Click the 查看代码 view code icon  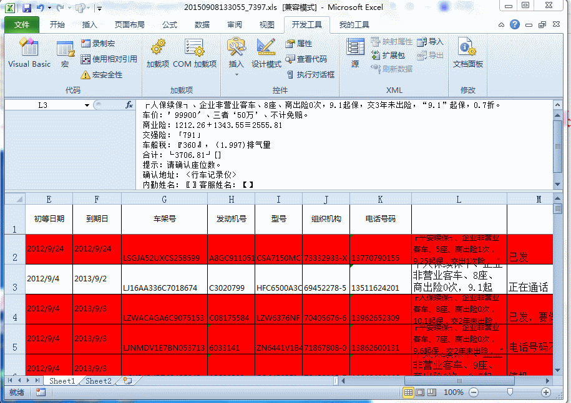click(306, 59)
